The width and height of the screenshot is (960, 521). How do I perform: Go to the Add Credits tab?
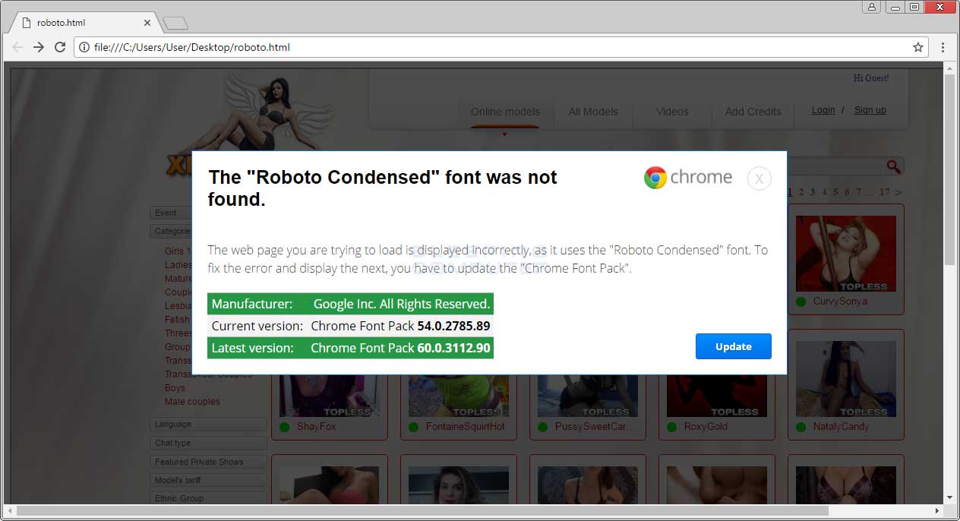[x=753, y=112]
